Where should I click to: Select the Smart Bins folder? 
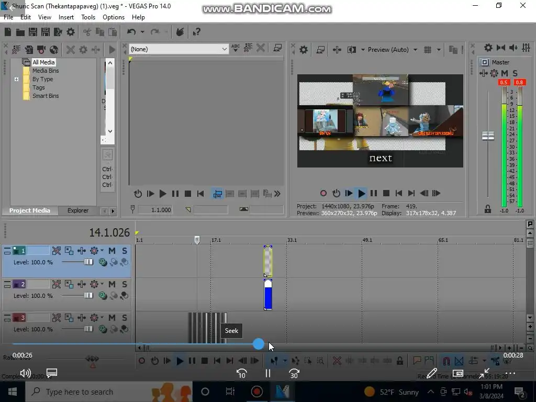(46, 96)
